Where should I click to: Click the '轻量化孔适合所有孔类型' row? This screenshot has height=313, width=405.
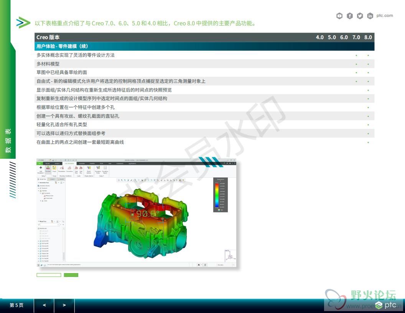click(204, 125)
